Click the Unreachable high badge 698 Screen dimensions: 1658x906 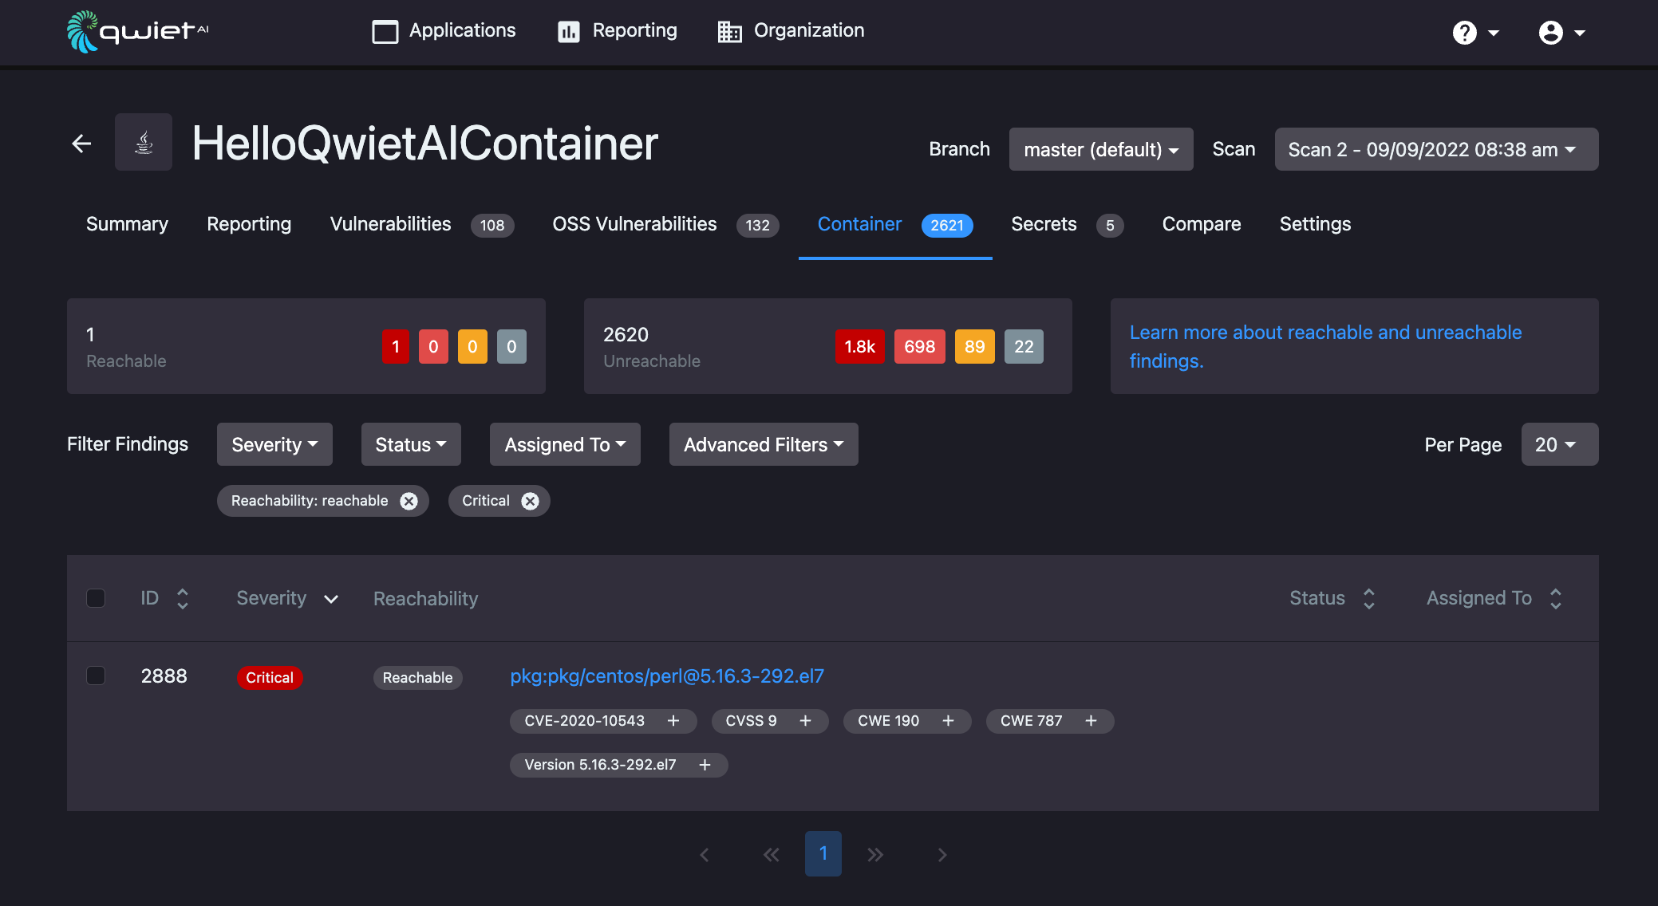click(920, 346)
